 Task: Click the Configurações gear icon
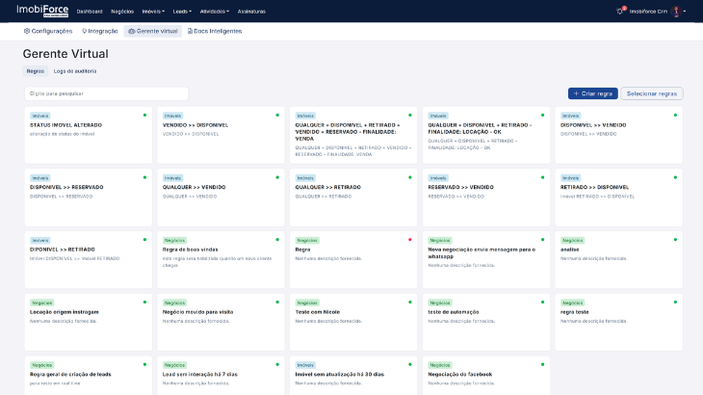click(27, 31)
